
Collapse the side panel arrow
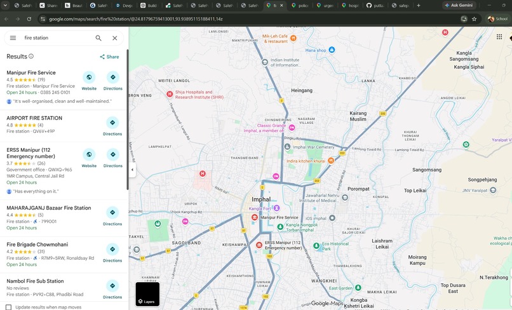(x=132, y=170)
